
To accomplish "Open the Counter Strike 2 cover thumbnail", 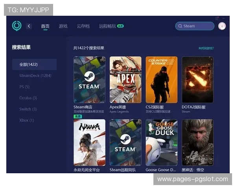I will pos(162,80).
